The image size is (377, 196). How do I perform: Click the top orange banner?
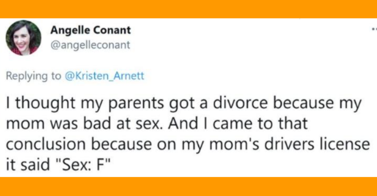tap(188, 9)
